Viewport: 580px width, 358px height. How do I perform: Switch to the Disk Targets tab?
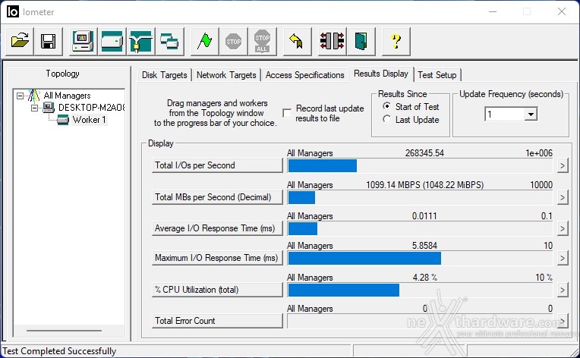pos(164,75)
